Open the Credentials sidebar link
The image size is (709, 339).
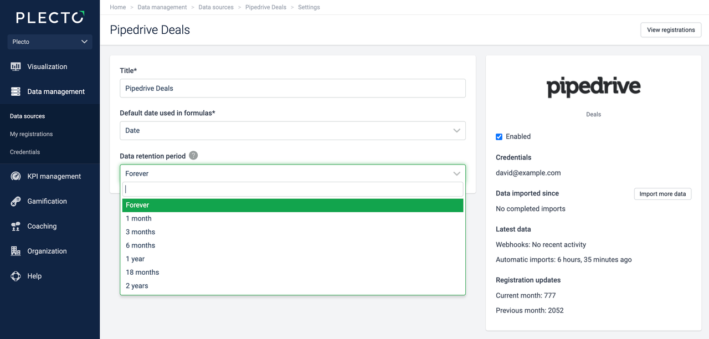[x=25, y=152]
